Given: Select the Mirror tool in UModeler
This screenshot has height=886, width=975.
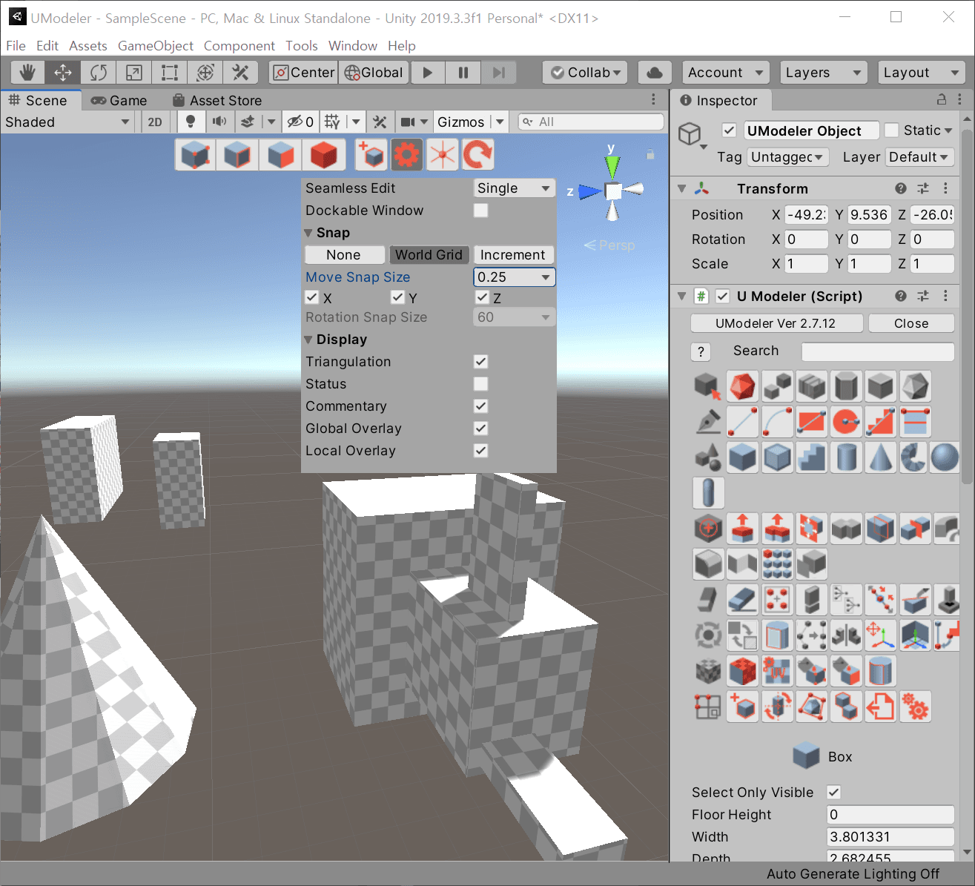Looking at the screenshot, I should [846, 635].
